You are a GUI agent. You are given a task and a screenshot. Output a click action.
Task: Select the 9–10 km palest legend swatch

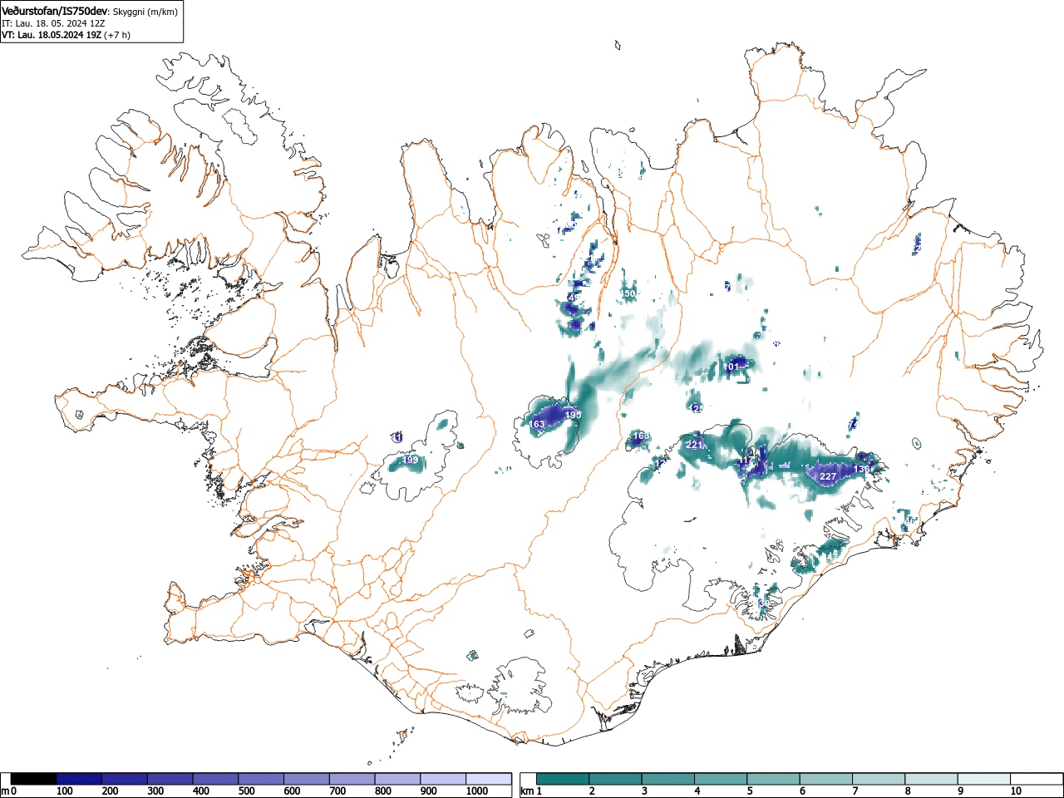pyautogui.click(x=983, y=779)
